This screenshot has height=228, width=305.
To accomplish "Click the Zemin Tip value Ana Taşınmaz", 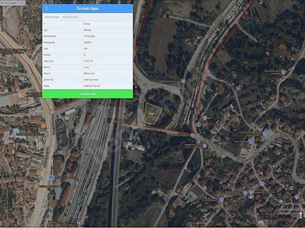I will coord(91,79).
